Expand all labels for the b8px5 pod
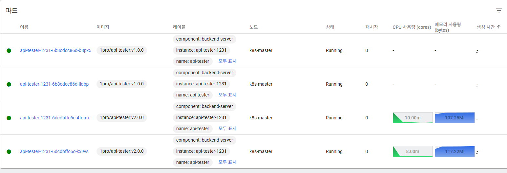The image size is (507, 173). click(x=227, y=61)
